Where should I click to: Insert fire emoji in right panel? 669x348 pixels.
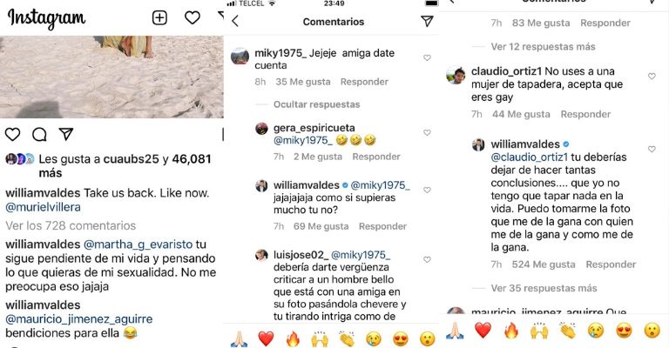(510, 331)
